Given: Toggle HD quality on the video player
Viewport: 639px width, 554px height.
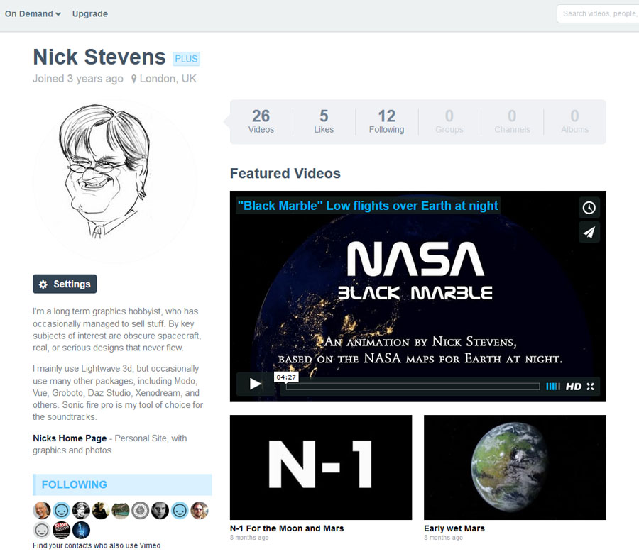Looking at the screenshot, I should tap(573, 387).
